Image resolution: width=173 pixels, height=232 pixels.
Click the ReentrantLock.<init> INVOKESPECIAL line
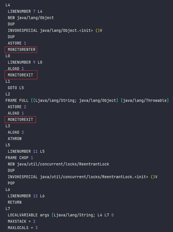point(83,177)
